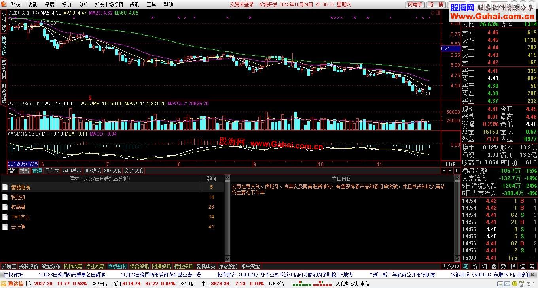Select the SUP决策 template tab
Image resolution: width=538 pixels, height=288 pixels.
[x=113, y=171]
